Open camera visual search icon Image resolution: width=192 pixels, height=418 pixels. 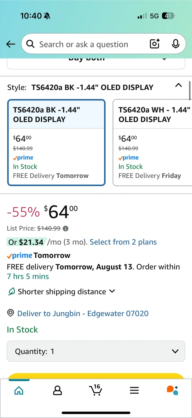pyautogui.click(x=155, y=44)
